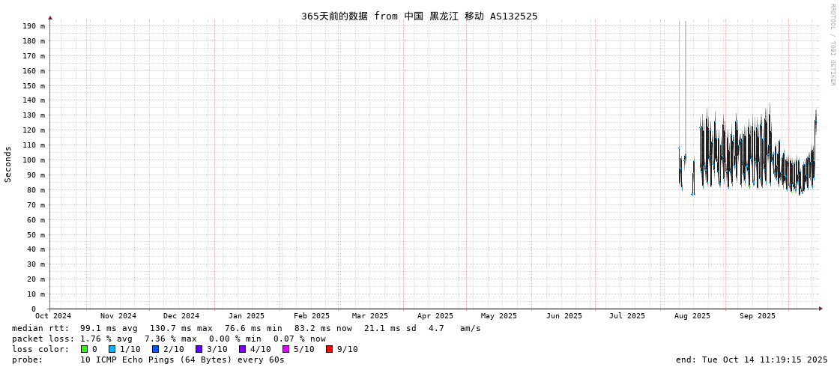Click the 3/10 loss color swatch

point(199,349)
